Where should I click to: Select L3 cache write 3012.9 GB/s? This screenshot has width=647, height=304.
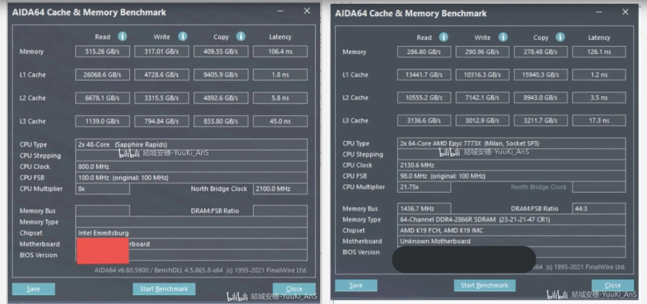(x=483, y=120)
